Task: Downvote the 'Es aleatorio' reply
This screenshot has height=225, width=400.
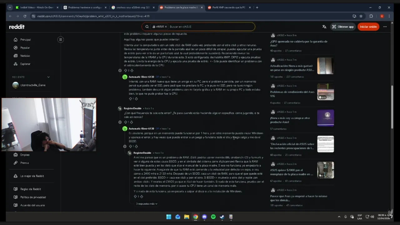Action: tap(136, 146)
